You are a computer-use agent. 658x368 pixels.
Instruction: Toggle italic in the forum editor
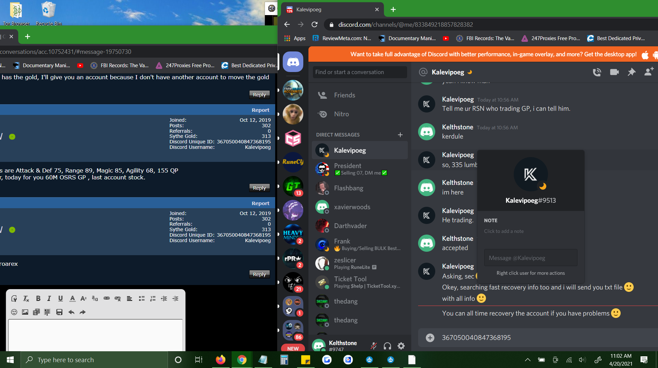tap(49, 299)
